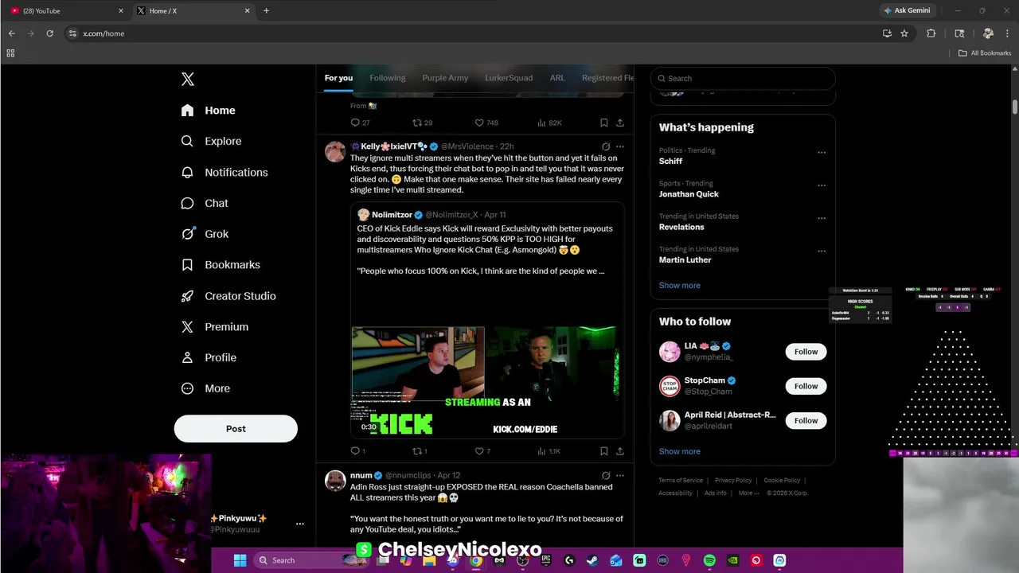This screenshot has width=1019, height=573.
Task: Open the nnum post more options
Action: click(620, 475)
